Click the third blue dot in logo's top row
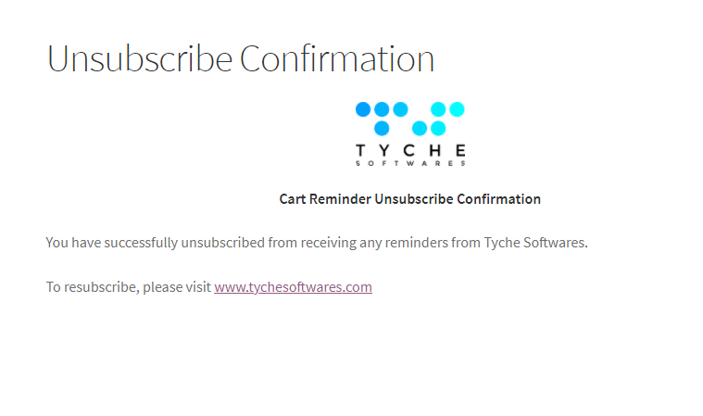703x416 pixels. tap(401, 109)
